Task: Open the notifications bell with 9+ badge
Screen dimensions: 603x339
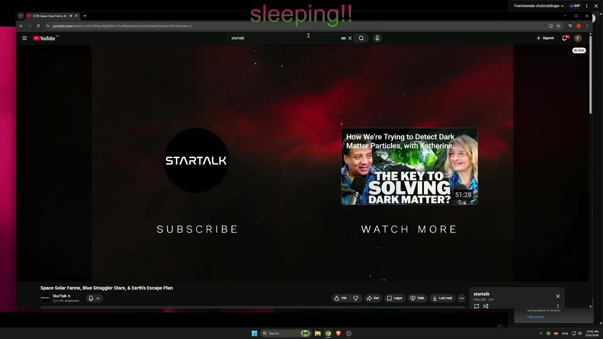Action: [x=564, y=38]
